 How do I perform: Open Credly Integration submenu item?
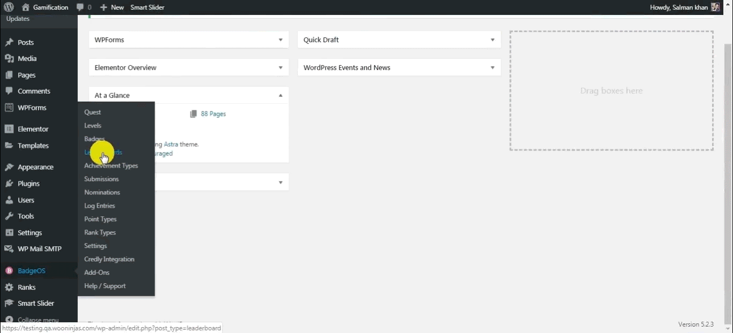click(109, 259)
